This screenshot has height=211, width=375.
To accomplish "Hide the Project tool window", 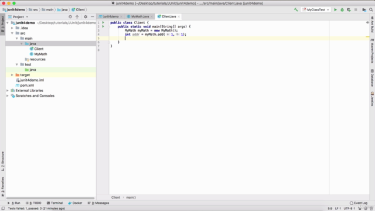I will point(93,17).
